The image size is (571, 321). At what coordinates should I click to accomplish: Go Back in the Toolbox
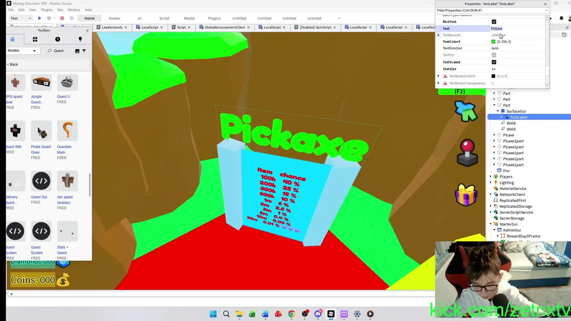12,64
